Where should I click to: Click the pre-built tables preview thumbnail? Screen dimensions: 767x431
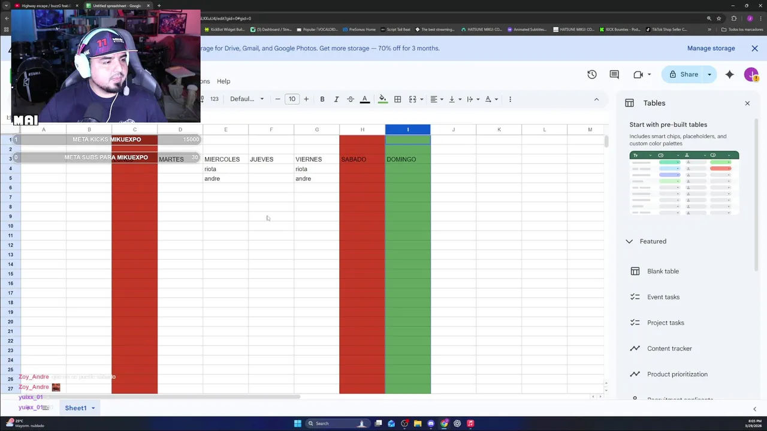[684, 183]
